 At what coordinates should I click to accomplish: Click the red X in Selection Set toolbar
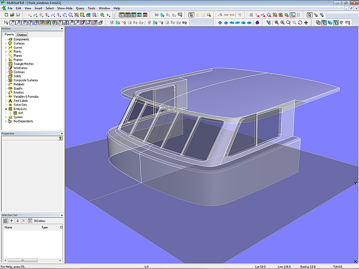(x=24, y=221)
